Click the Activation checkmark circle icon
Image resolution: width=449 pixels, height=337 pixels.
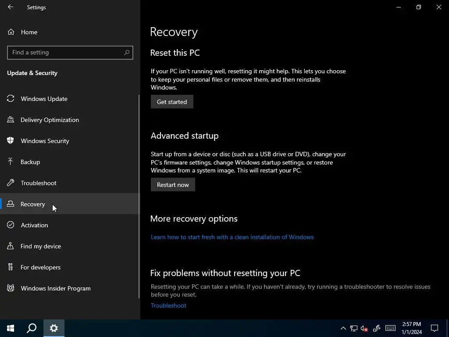click(11, 225)
